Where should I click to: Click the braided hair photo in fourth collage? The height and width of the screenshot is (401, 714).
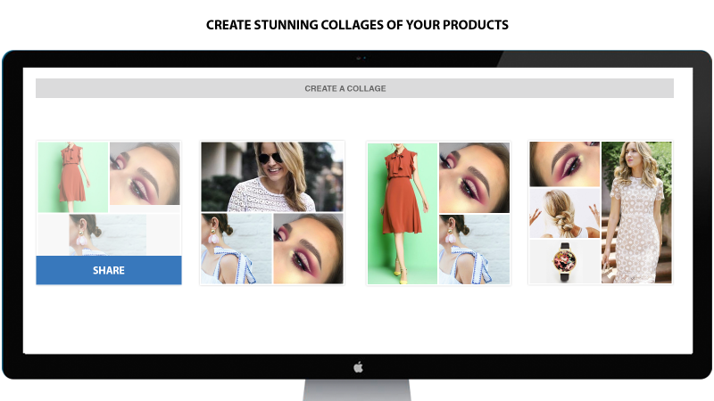[565, 213]
